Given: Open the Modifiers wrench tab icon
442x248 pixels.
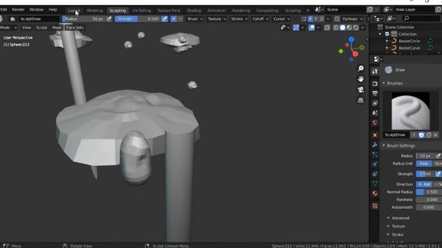Looking at the screenshot, I should tap(374, 145).
